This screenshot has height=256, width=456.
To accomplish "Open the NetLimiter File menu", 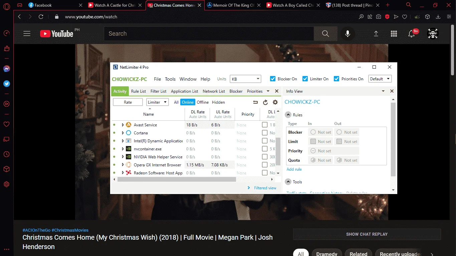I will click(x=158, y=79).
